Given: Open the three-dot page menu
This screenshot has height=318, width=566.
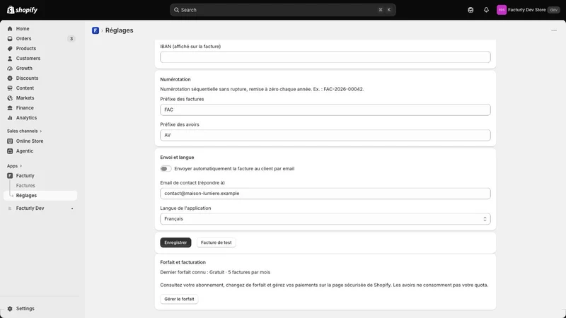Looking at the screenshot, I should click(x=554, y=30).
